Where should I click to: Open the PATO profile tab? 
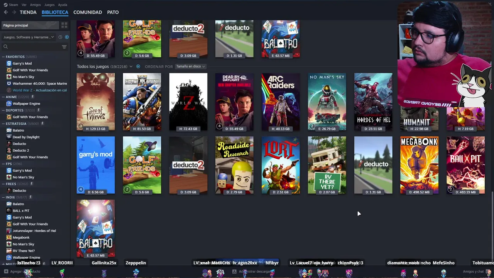tap(113, 12)
